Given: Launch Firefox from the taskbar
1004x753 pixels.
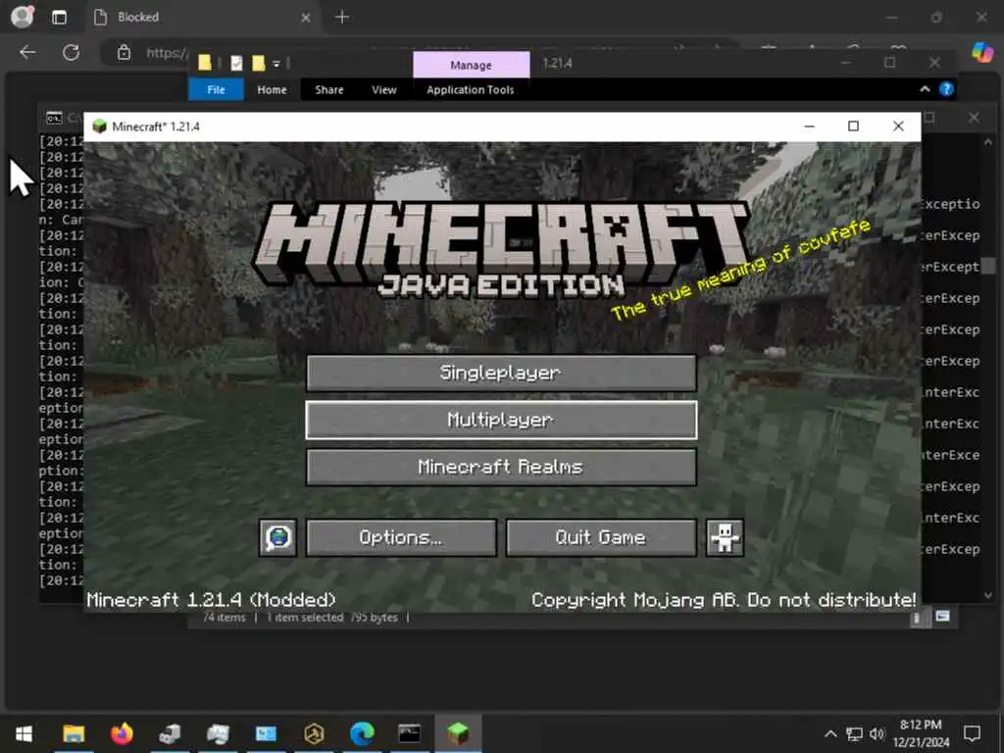Looking at the screenshot, I should tap(122, 733).
